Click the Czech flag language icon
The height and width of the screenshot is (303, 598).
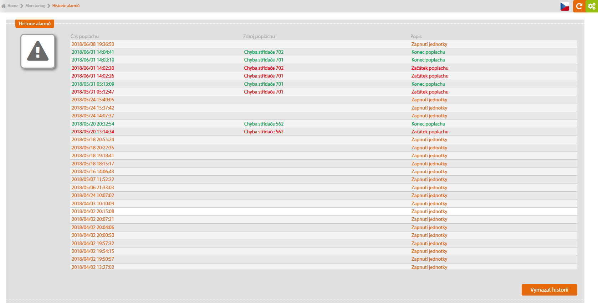(564, 6)
